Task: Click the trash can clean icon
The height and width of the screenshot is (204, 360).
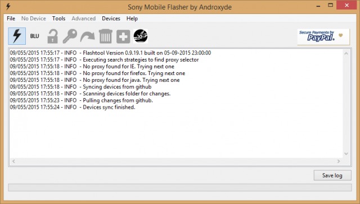Action: coord(106,36)
